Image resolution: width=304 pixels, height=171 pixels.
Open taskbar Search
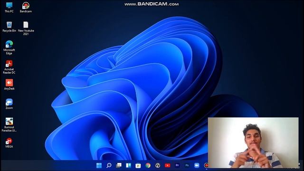pos(109,165)
